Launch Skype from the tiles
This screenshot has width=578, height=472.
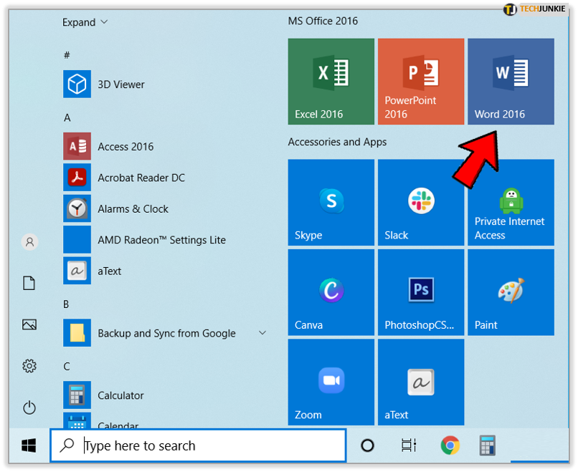331,202
